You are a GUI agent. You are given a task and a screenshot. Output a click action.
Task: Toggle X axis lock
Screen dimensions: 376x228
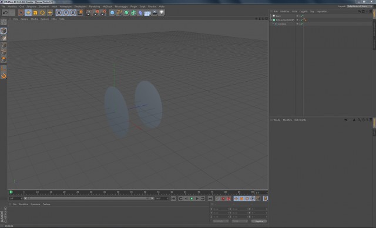(59, 13)
